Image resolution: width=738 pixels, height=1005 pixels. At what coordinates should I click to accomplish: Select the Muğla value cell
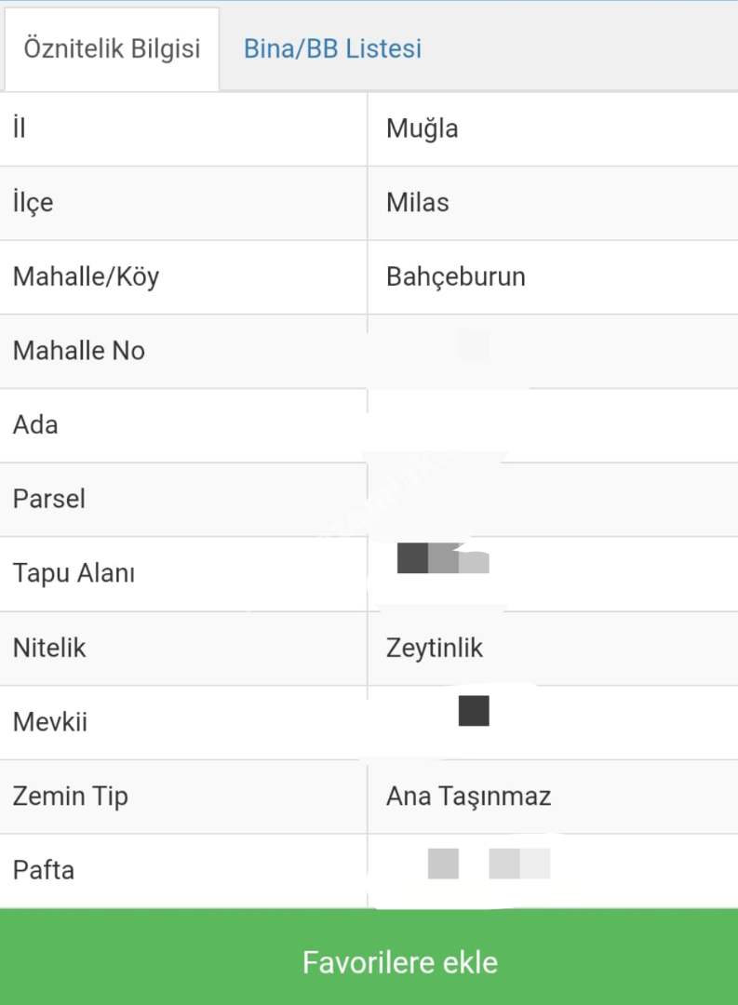(422, 128)
